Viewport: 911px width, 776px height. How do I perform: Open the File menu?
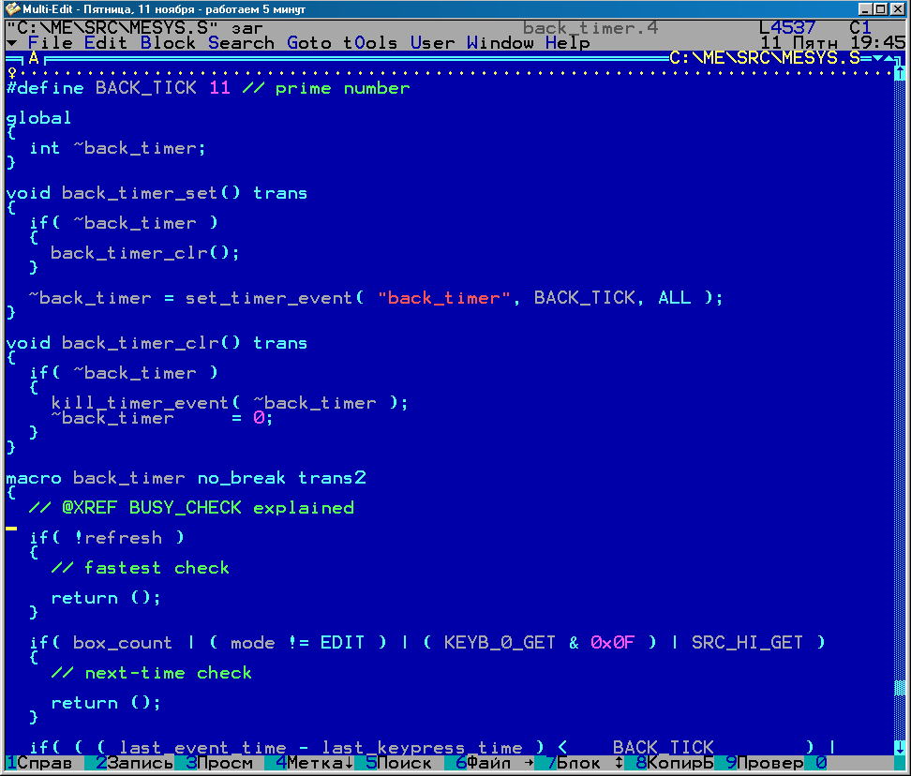tap(50, 43)
